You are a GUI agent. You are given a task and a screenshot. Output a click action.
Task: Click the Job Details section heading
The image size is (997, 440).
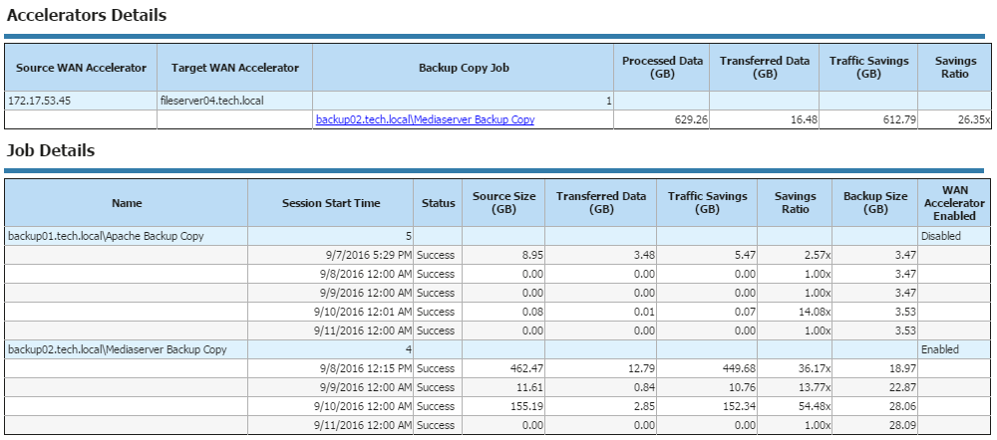[x=51, y=151]
